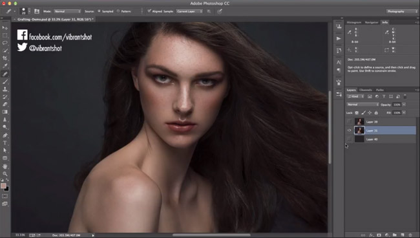
Task: Open the Fill slider arrow
Action: pyautogui.click(x=404, y=113)
